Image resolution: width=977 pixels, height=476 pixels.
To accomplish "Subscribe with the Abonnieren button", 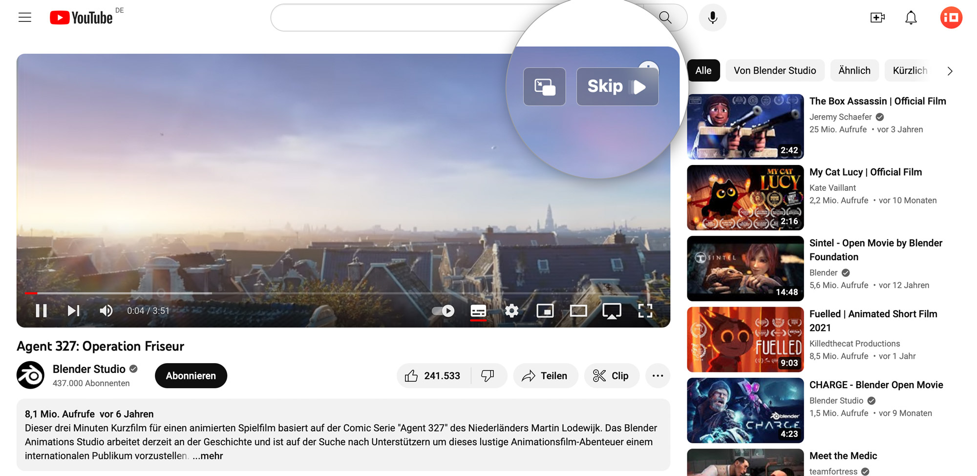I will 191,376.
